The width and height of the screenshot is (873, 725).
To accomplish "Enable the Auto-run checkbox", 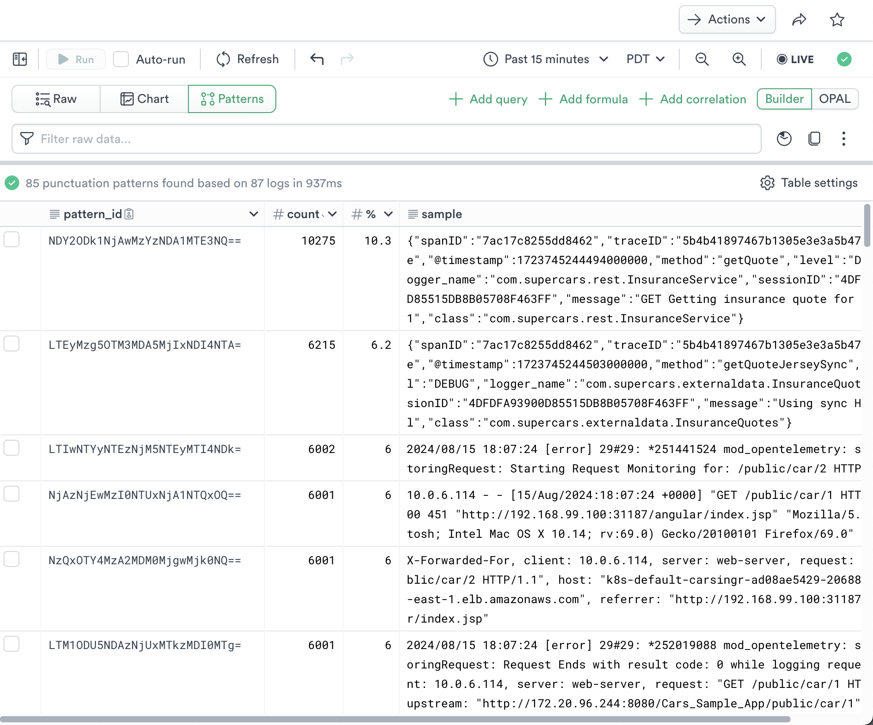I will [121, 59].
